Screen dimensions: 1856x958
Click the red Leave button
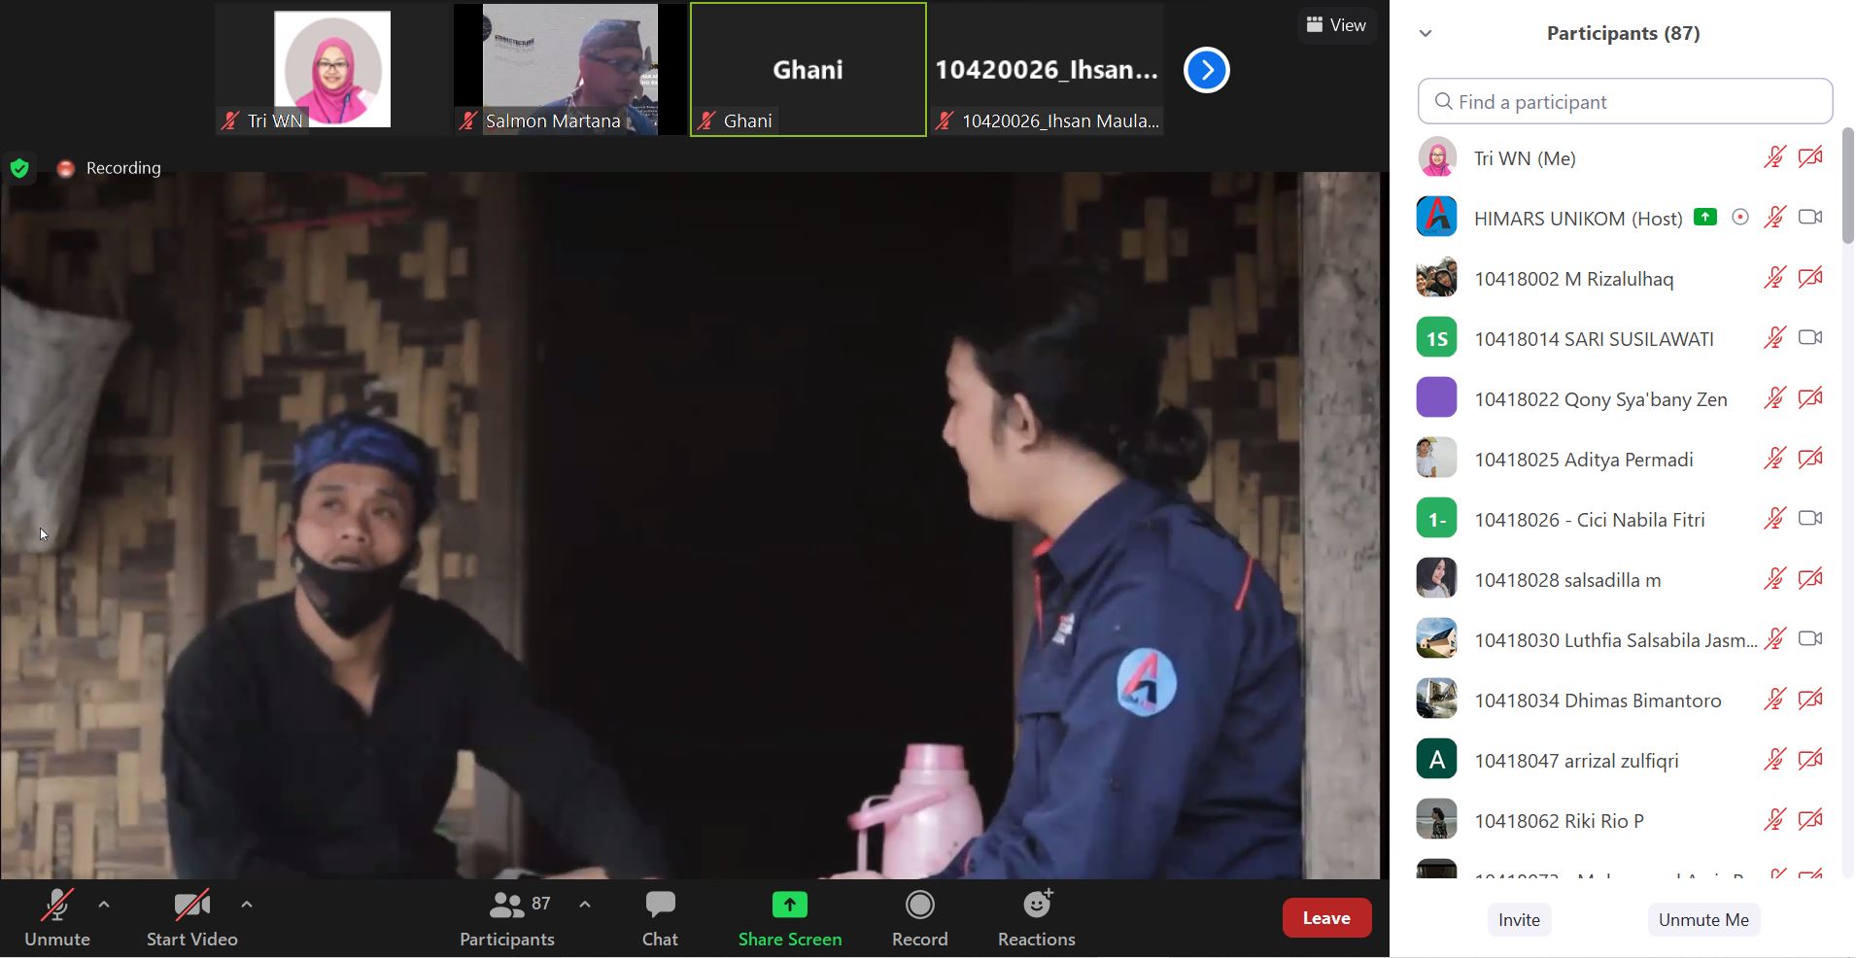[1326, 918]
